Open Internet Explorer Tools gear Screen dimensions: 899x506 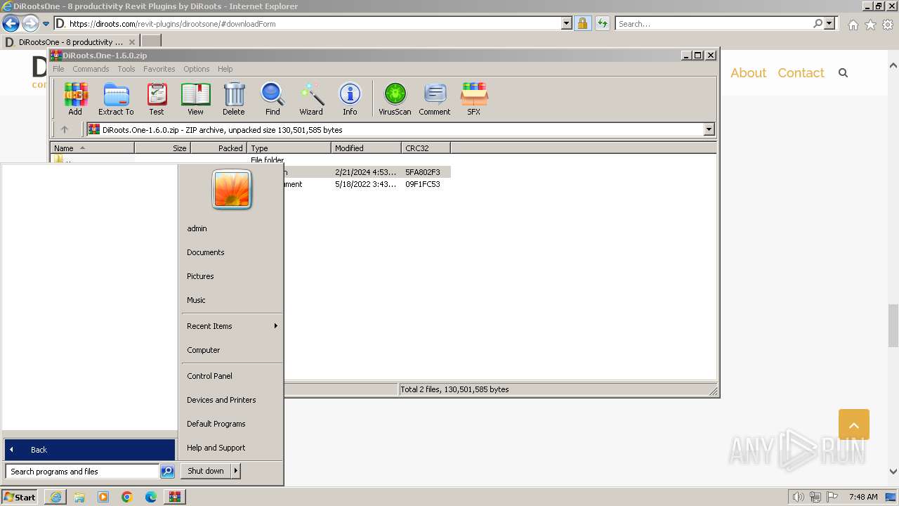[888, 25]
